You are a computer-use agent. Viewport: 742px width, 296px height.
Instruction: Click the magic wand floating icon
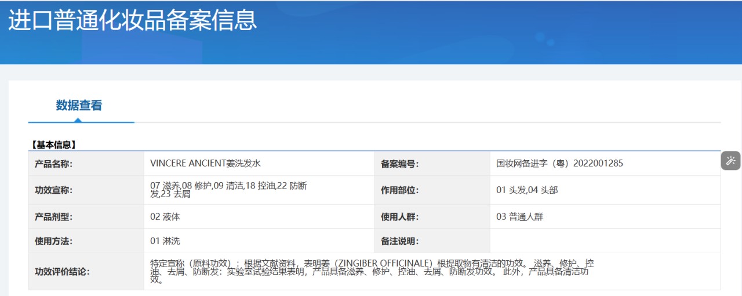[x=731, y=161]
